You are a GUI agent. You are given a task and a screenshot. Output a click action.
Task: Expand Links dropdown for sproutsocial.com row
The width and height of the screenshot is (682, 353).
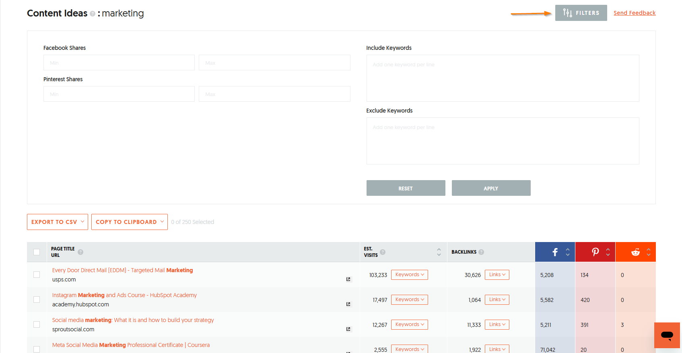coord(497,324)
